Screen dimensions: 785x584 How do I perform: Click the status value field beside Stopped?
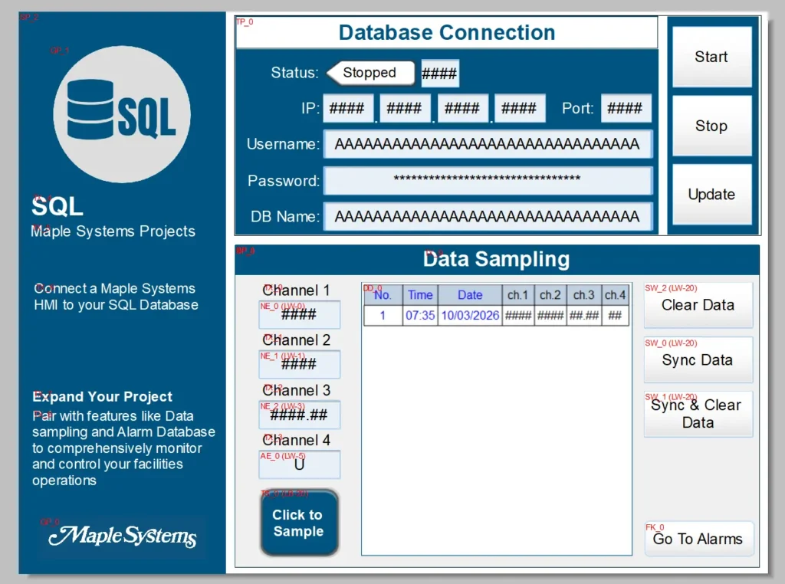pyautogui.click(x=438, y=73)
